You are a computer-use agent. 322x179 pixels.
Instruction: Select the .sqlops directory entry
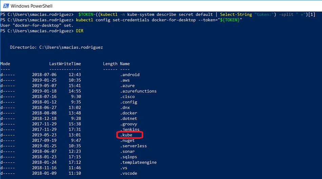pos(128,157)
